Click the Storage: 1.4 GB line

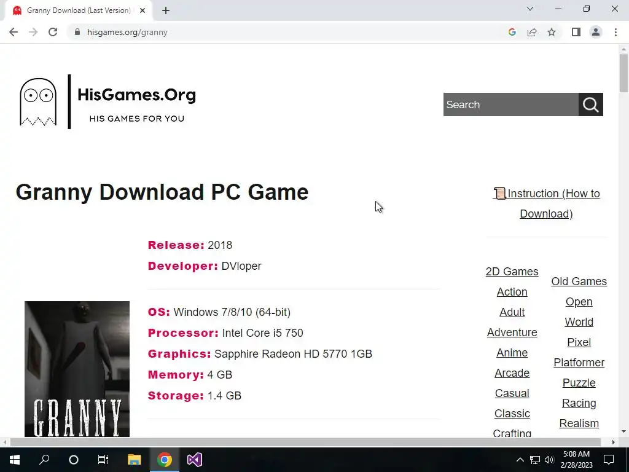195,395
